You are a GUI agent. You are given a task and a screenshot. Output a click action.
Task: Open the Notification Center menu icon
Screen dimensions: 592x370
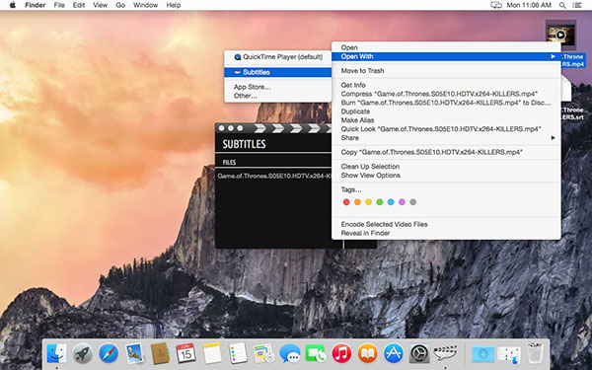577,5
